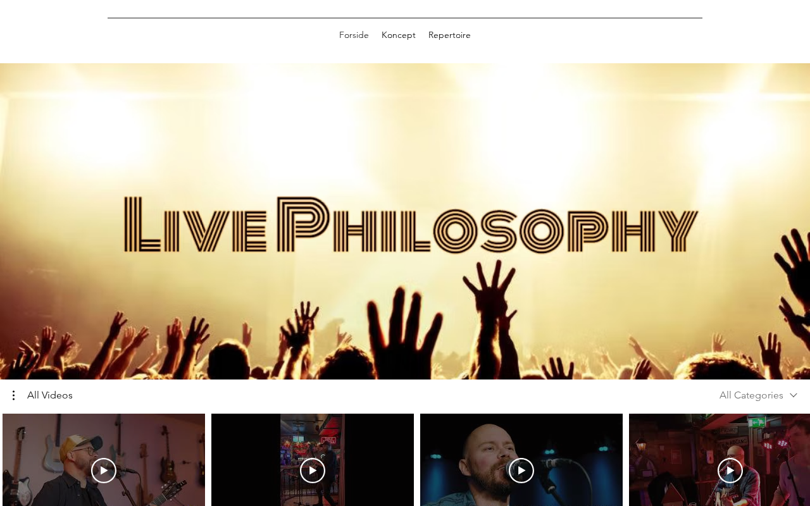Select the All Videos channel label
Image resolution: width=810 pixels, height=506 pixels.
click(x=50, y=395)
